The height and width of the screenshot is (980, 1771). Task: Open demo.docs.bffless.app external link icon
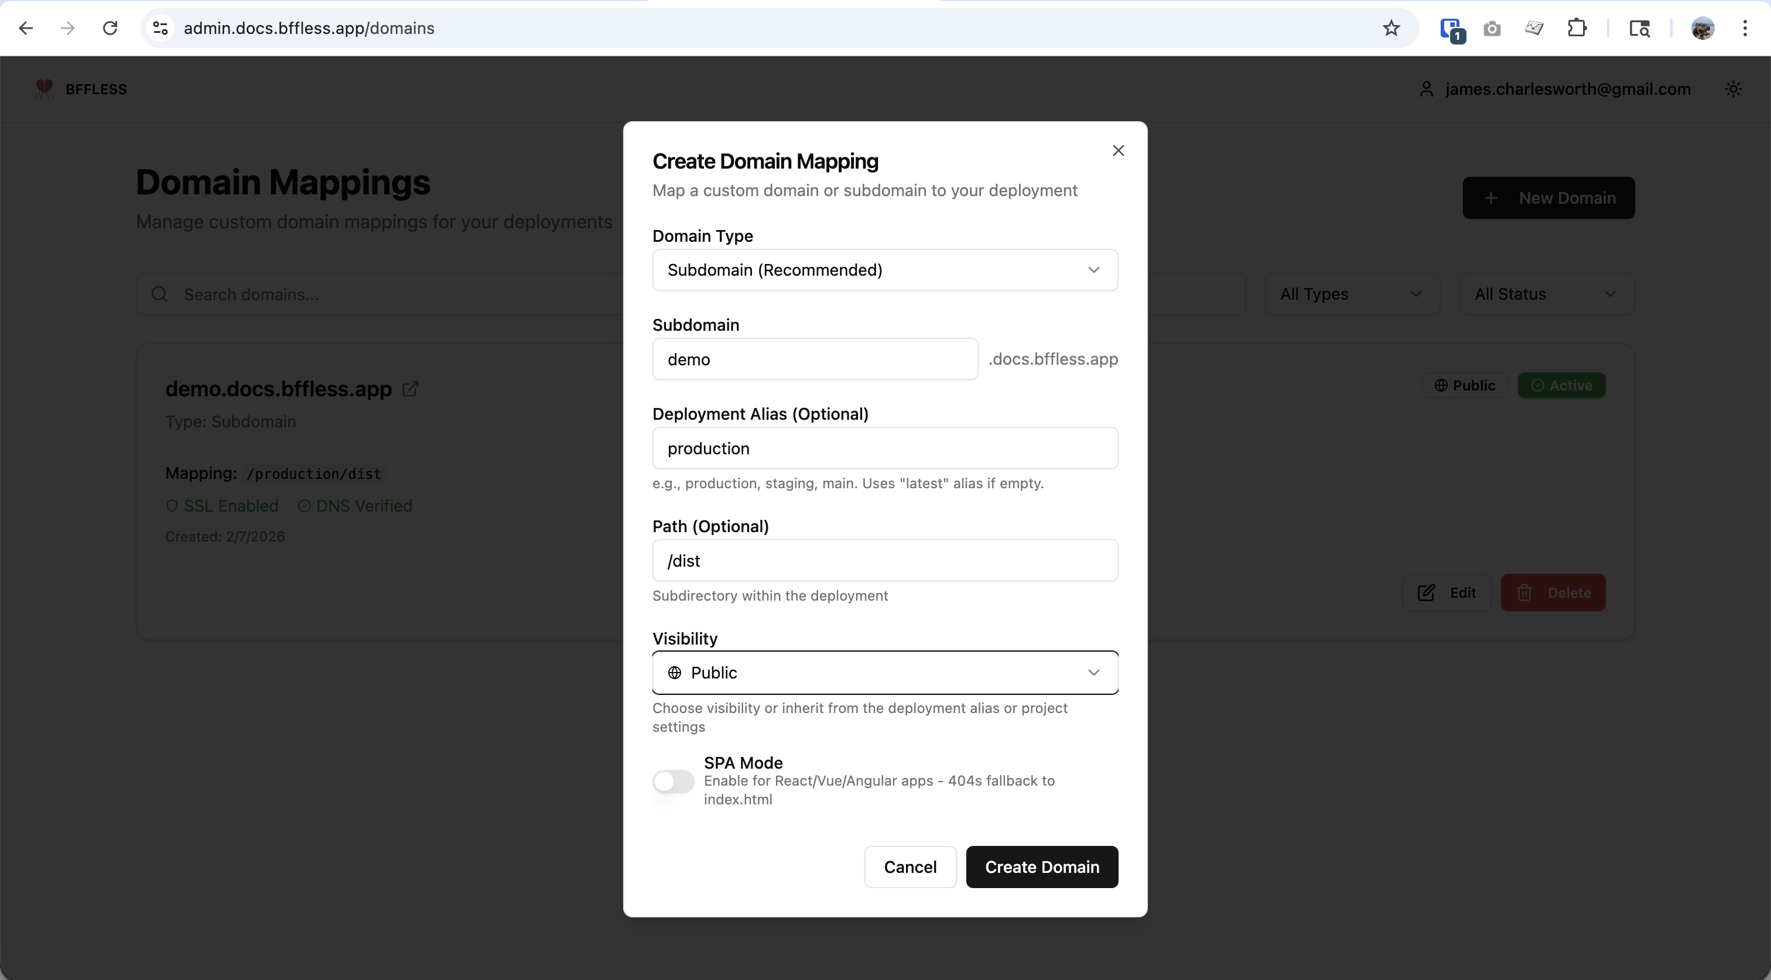[x=411, y=389]
